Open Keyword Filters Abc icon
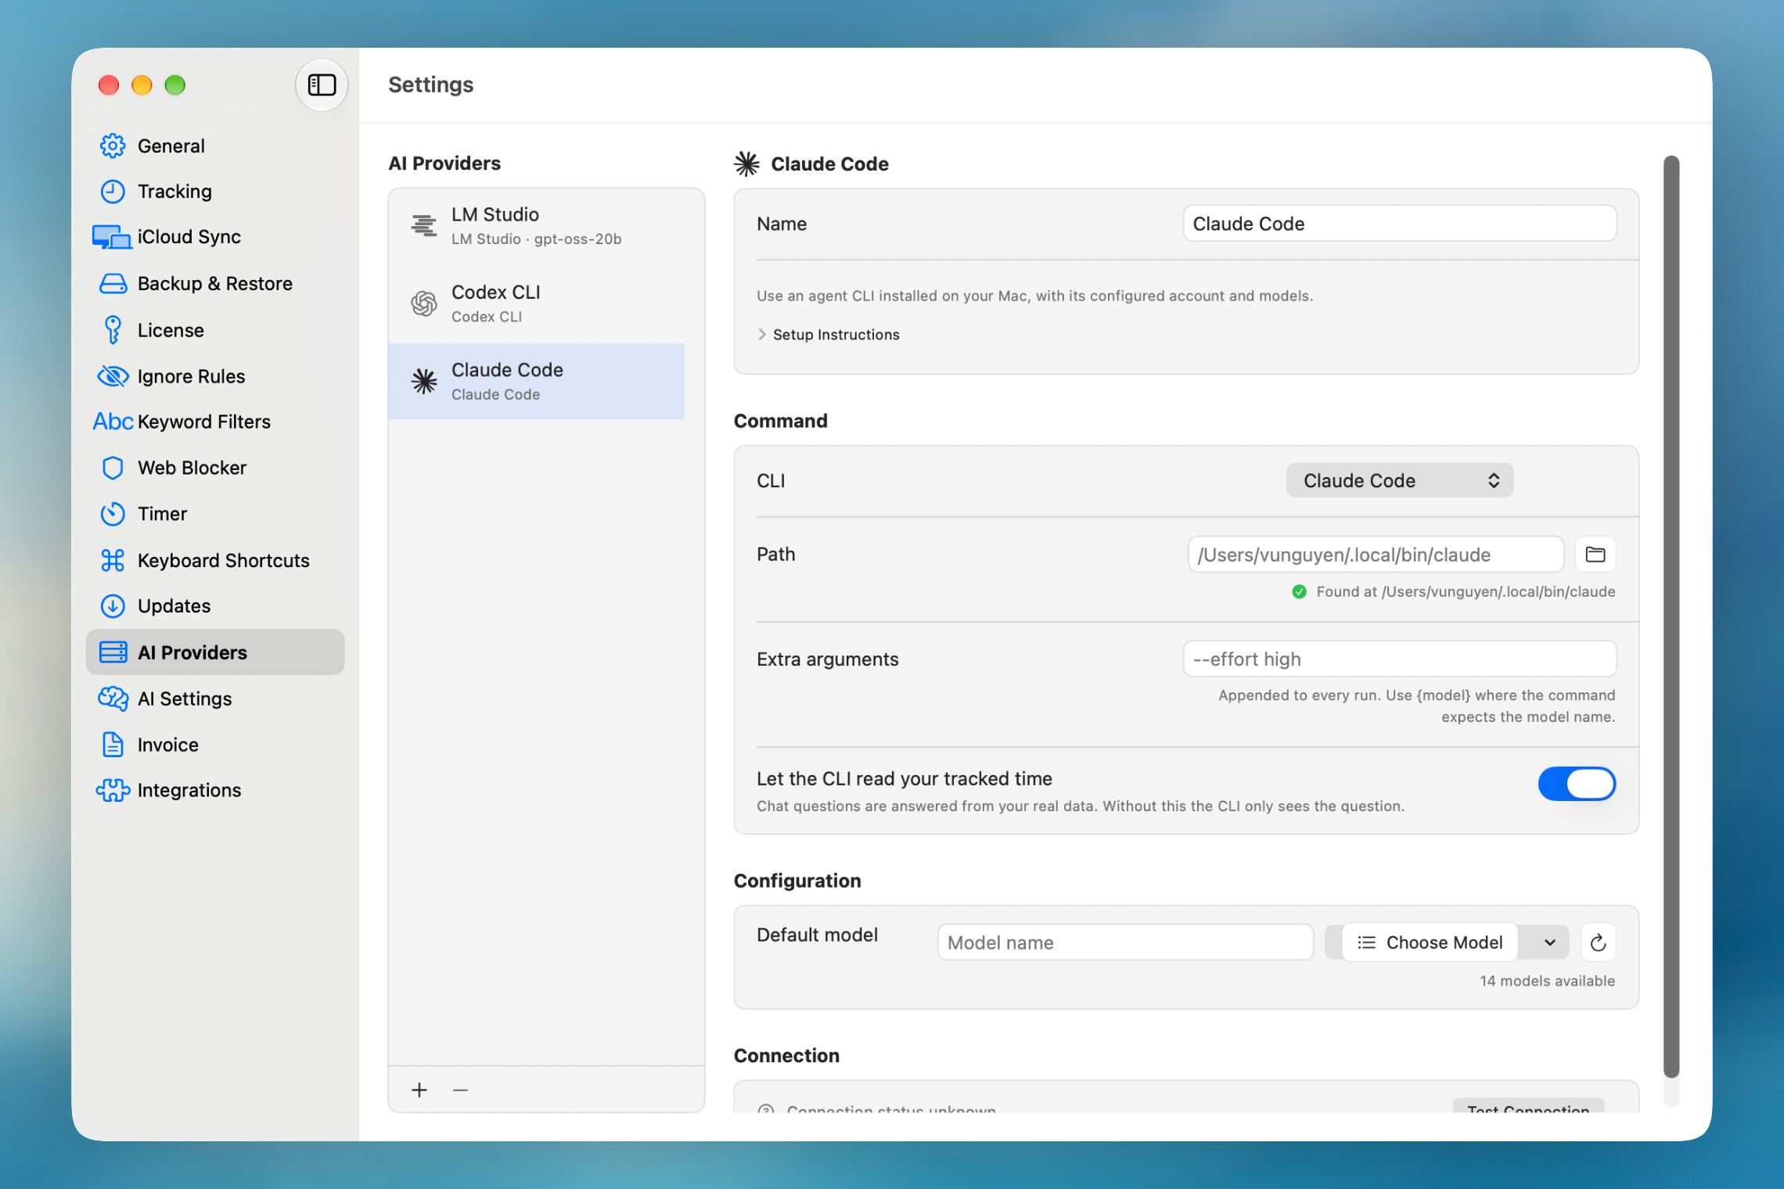 [113, 422]
